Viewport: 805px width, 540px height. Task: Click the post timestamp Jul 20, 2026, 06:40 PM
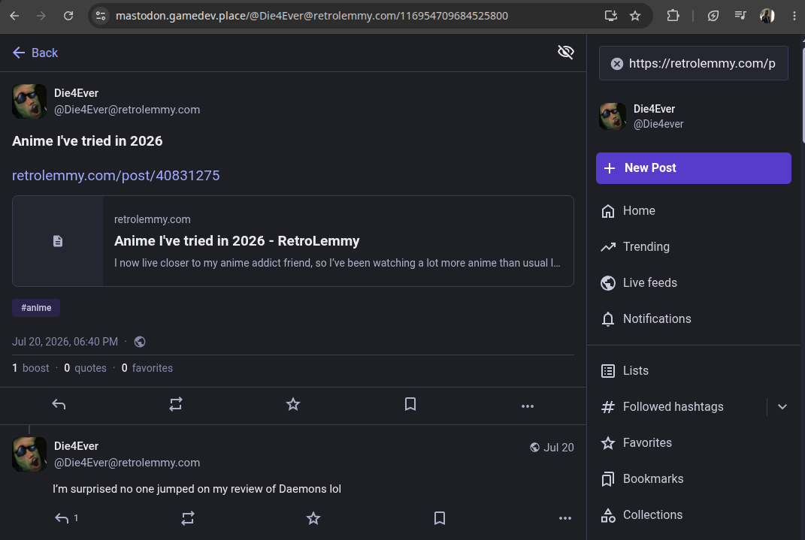tap(65, 342)
